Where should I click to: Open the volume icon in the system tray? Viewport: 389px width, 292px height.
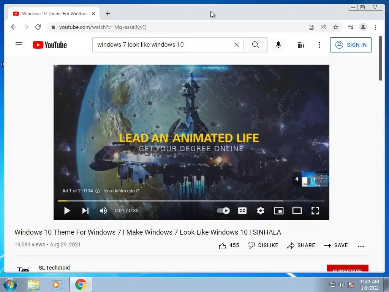click(342, 285)
